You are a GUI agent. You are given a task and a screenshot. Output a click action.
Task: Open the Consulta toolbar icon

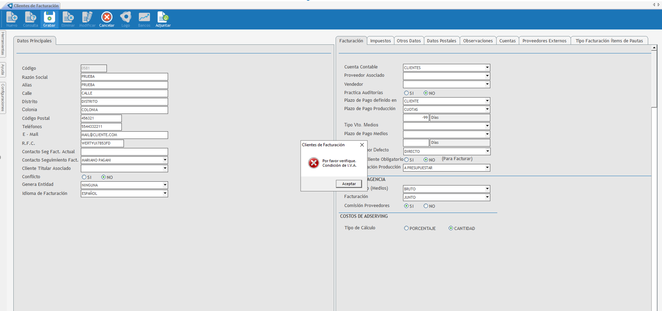pyautogui.click(x=30, y=19)
